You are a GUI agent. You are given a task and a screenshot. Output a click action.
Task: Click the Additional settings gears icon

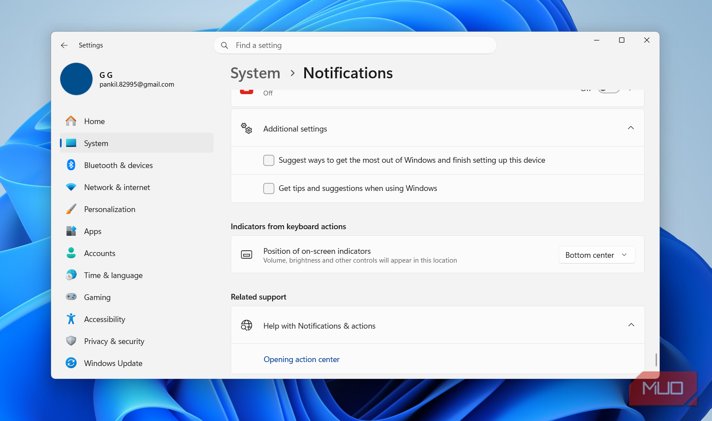(247, 128)
